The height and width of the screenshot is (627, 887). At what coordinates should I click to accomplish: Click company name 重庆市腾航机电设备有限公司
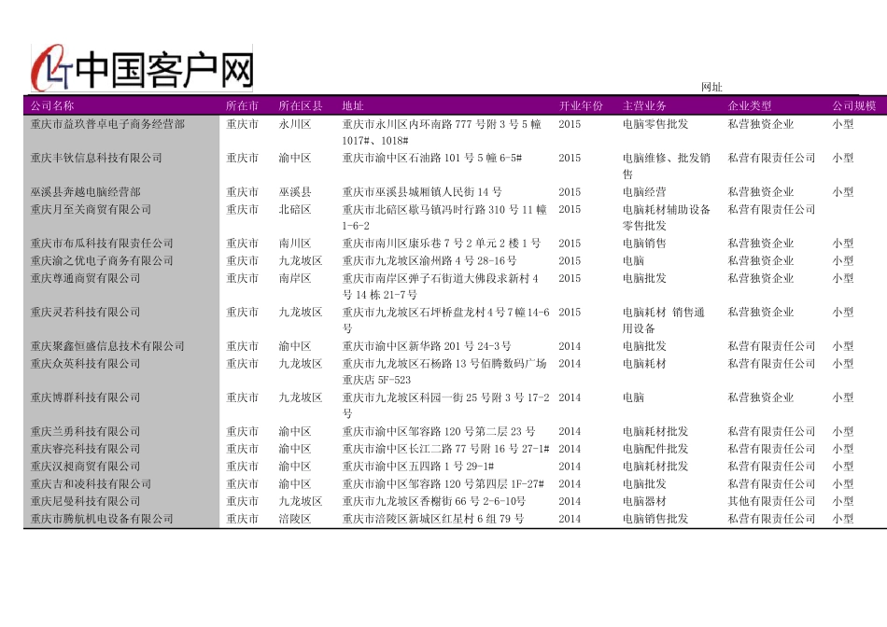pos(102,519)
